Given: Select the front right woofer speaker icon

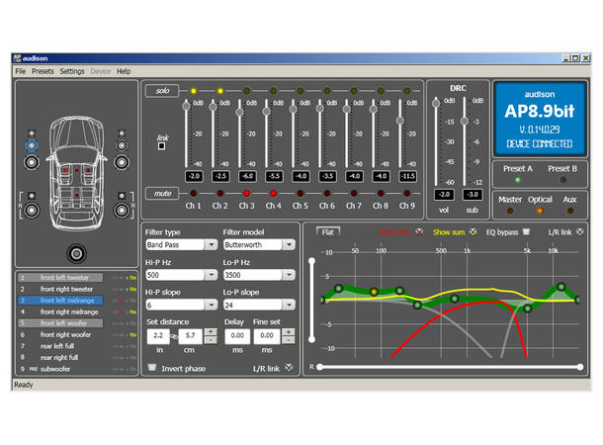Looking at the screenshot, I should click(x=122, y=162).
